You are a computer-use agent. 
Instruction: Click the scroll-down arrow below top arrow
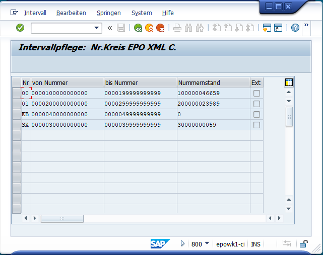(289, 101)
